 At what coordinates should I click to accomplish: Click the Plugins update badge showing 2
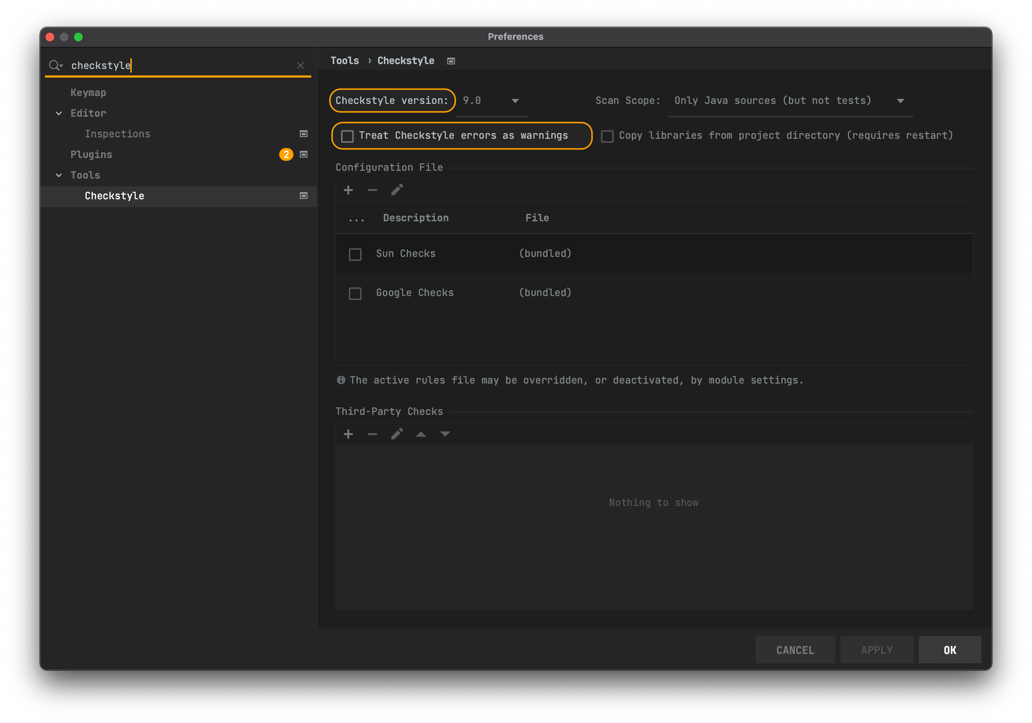point(286,154)
